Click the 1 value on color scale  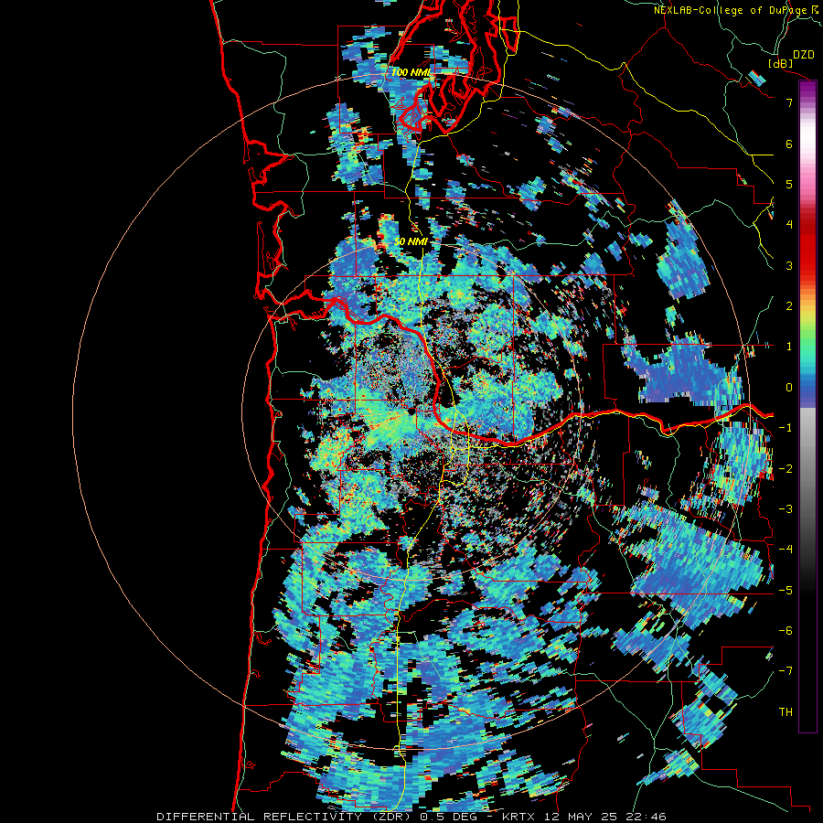pyautogui.click(x=789, y=347)
